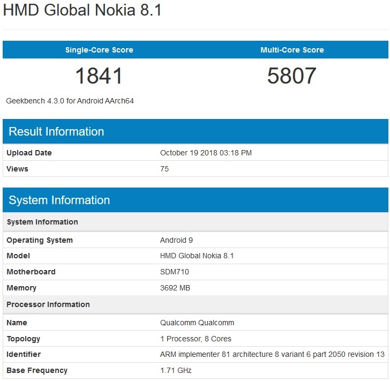Select the Upload Date row label

pos(29,153)
